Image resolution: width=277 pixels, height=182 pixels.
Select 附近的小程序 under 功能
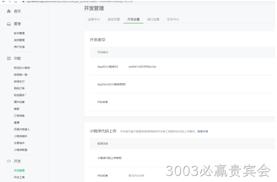[x=22, y=68]
